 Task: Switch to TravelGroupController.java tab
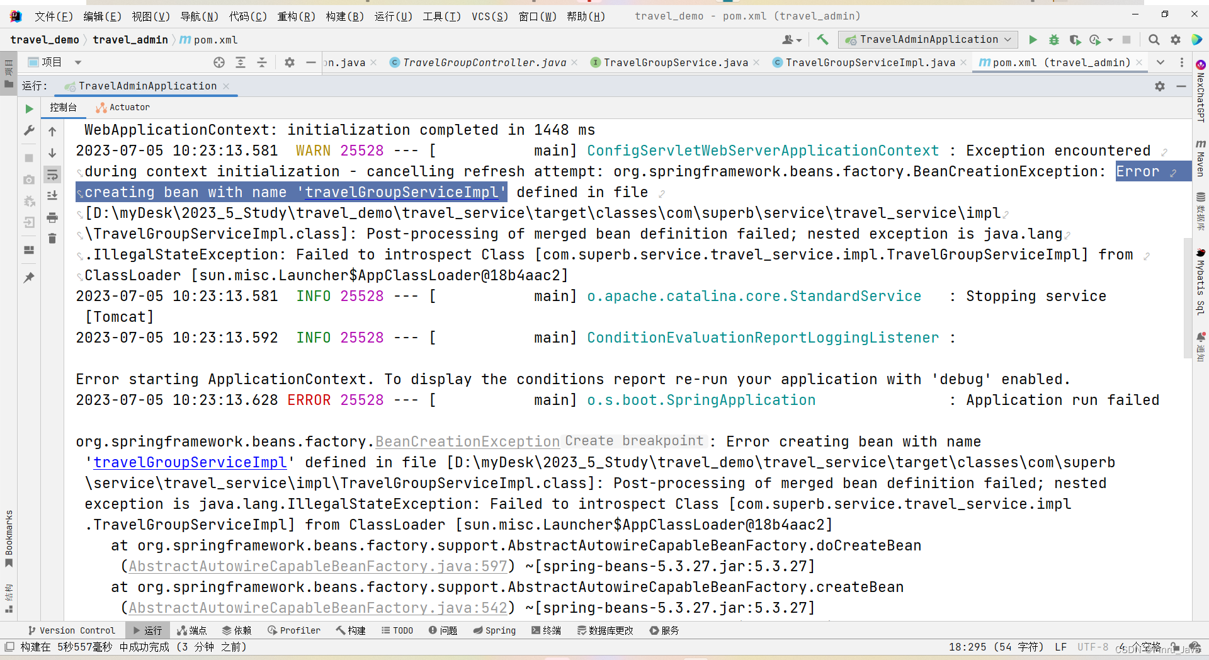coord(484,62)
